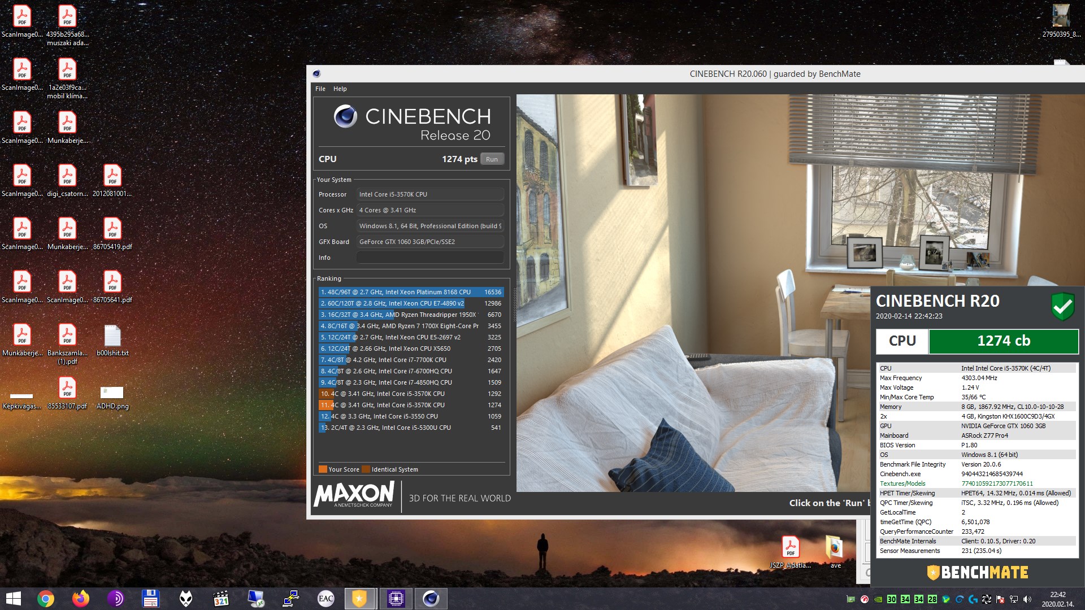Select the 1a2e03f9ca... mobil klima PDF
The width and height of the screenshot is (1085, 610).
(x=67, y=79)
